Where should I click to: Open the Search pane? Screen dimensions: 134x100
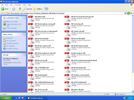click(27, 9)
